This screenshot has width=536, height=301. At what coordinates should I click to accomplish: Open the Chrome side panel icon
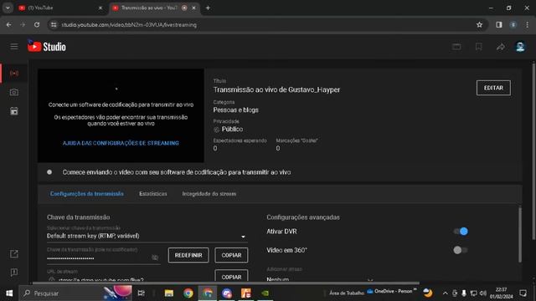[499, 24]
